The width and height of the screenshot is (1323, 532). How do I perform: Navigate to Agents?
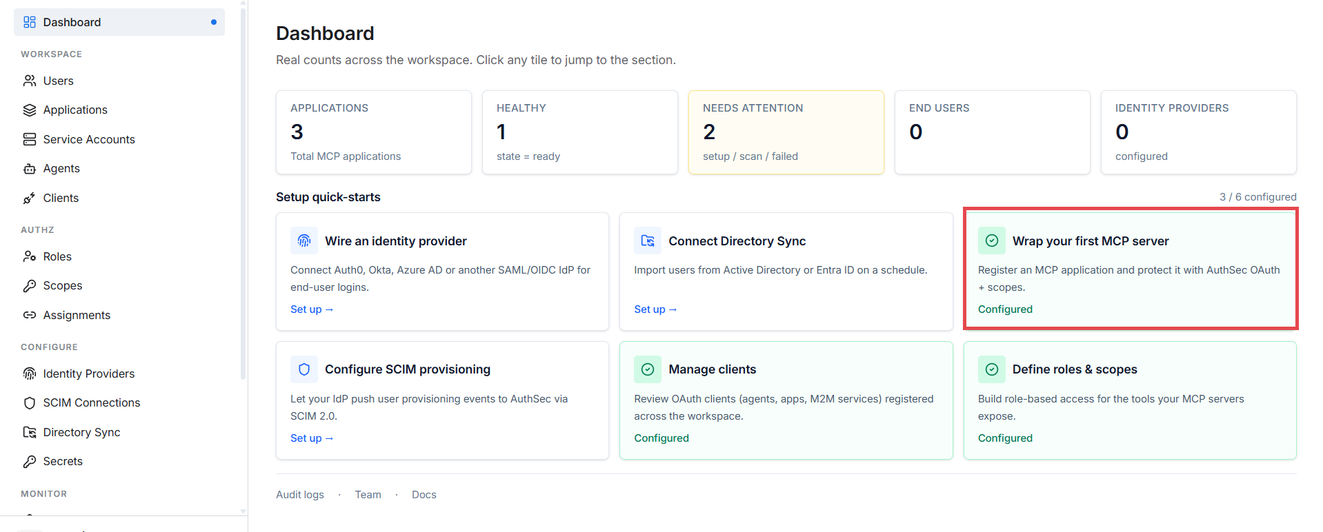coord(119,169)
